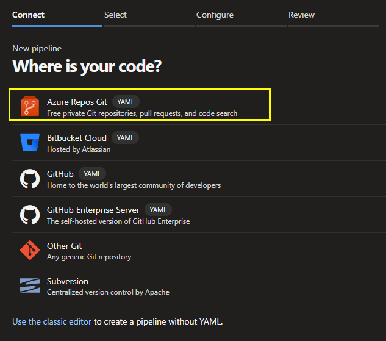Click 'Home to the world's largest community' text

(134, 185)
